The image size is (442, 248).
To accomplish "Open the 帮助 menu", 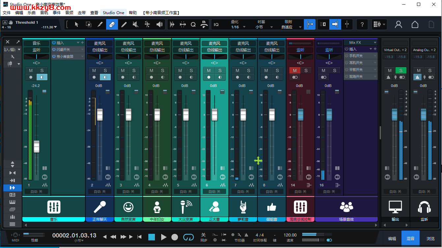I will (x=133, y=13).
